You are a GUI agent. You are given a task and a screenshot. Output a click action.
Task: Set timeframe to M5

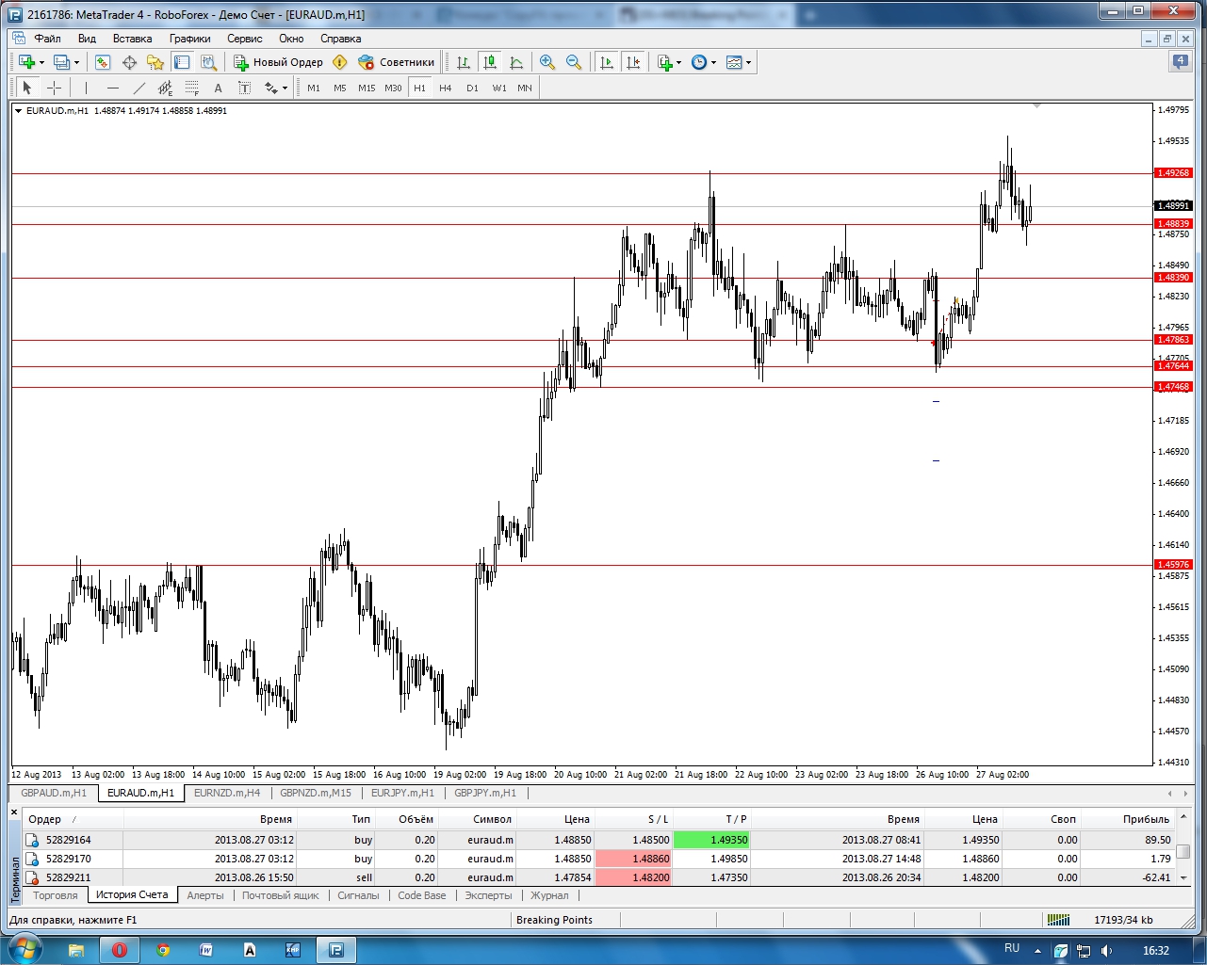click(340, 88)
